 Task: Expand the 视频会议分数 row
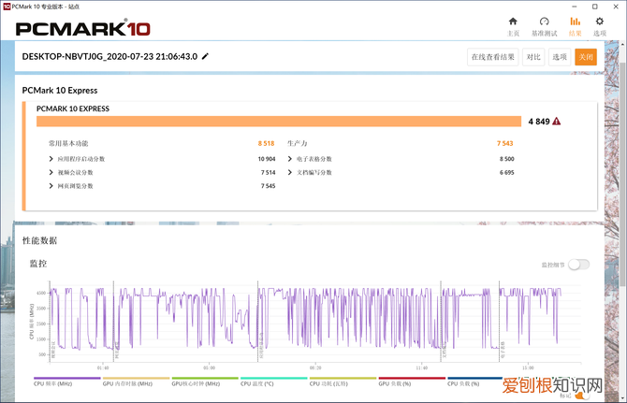coord(51,172)
